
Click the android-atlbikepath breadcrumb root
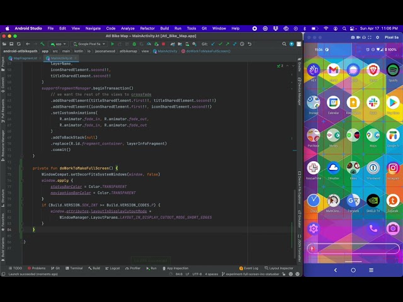(20, 51)
